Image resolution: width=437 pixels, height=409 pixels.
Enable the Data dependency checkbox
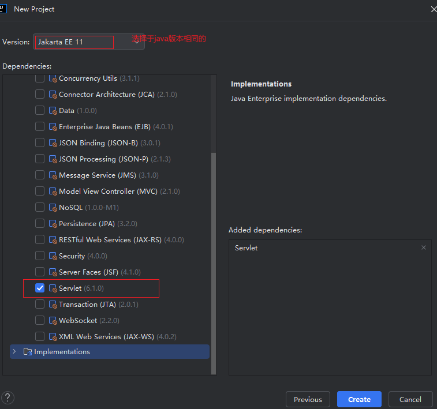coord(40,110)
